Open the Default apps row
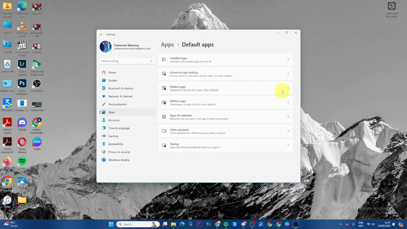Image resolution: width=407 pixels, height=229 pixels. click(x=226, y=88)
